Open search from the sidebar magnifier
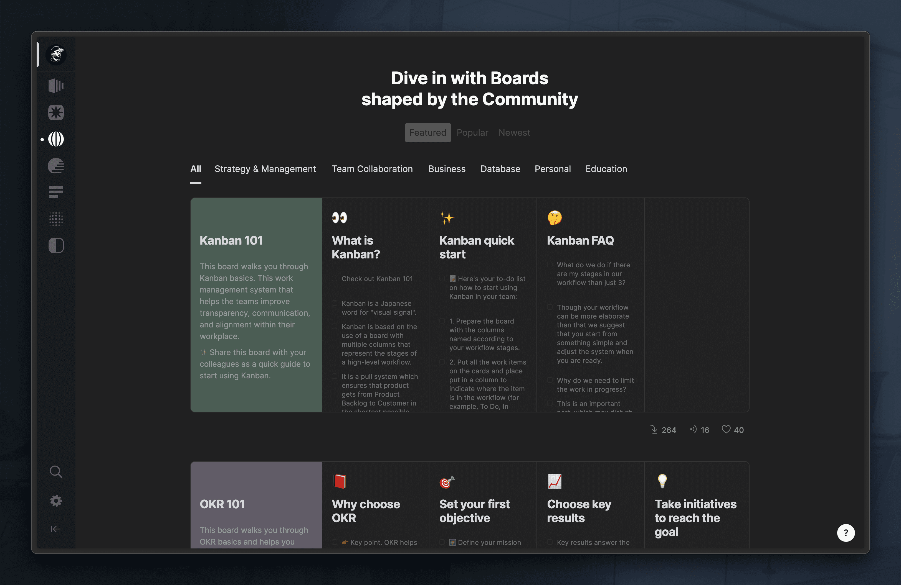 (x=56, y=472)
